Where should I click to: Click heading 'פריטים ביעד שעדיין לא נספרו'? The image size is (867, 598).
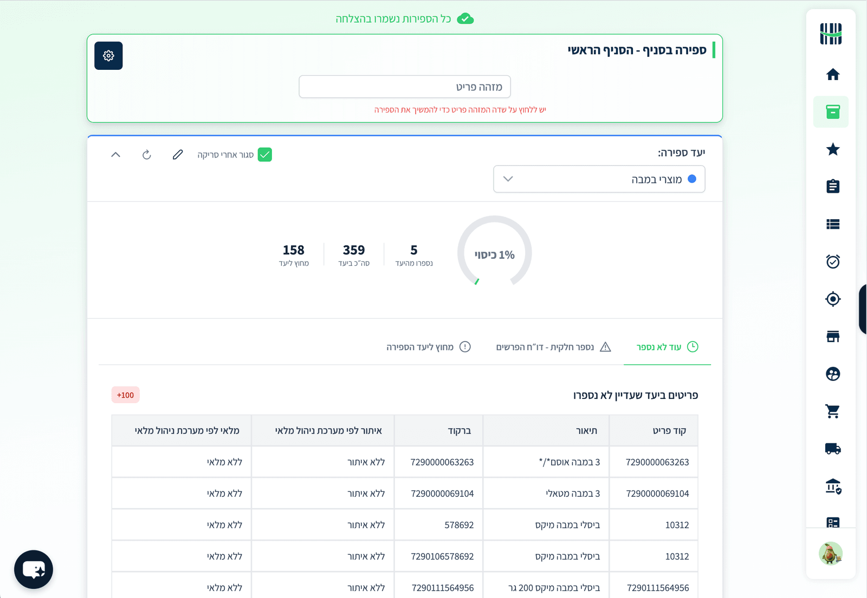(636, 395)
